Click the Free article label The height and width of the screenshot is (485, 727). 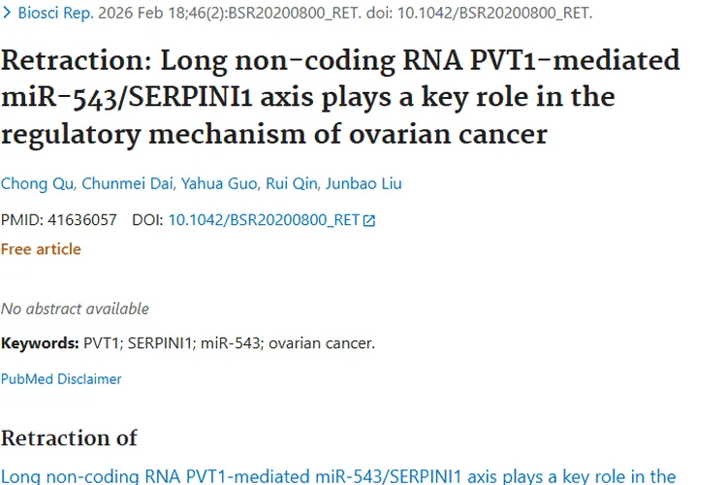[41, 249]
